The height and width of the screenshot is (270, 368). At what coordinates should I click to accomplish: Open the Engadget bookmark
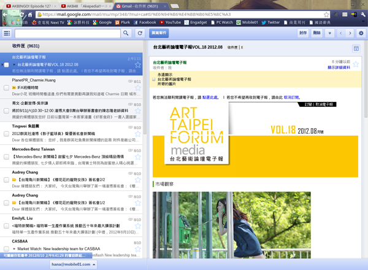[x=196, y=22]
